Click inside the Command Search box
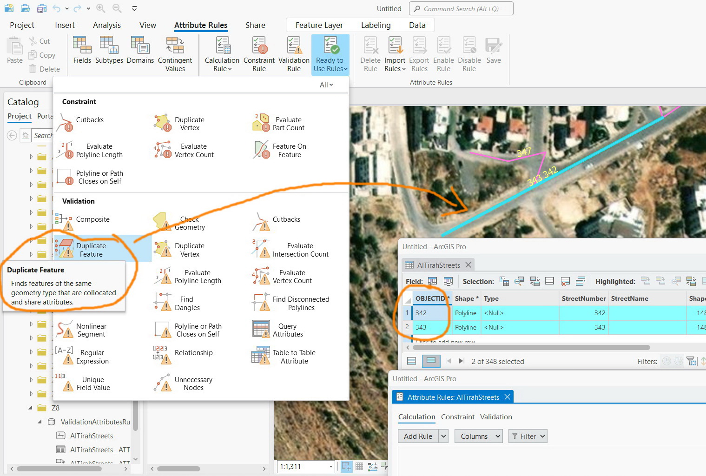Screen dimensions: 706x476 [461, 8]
